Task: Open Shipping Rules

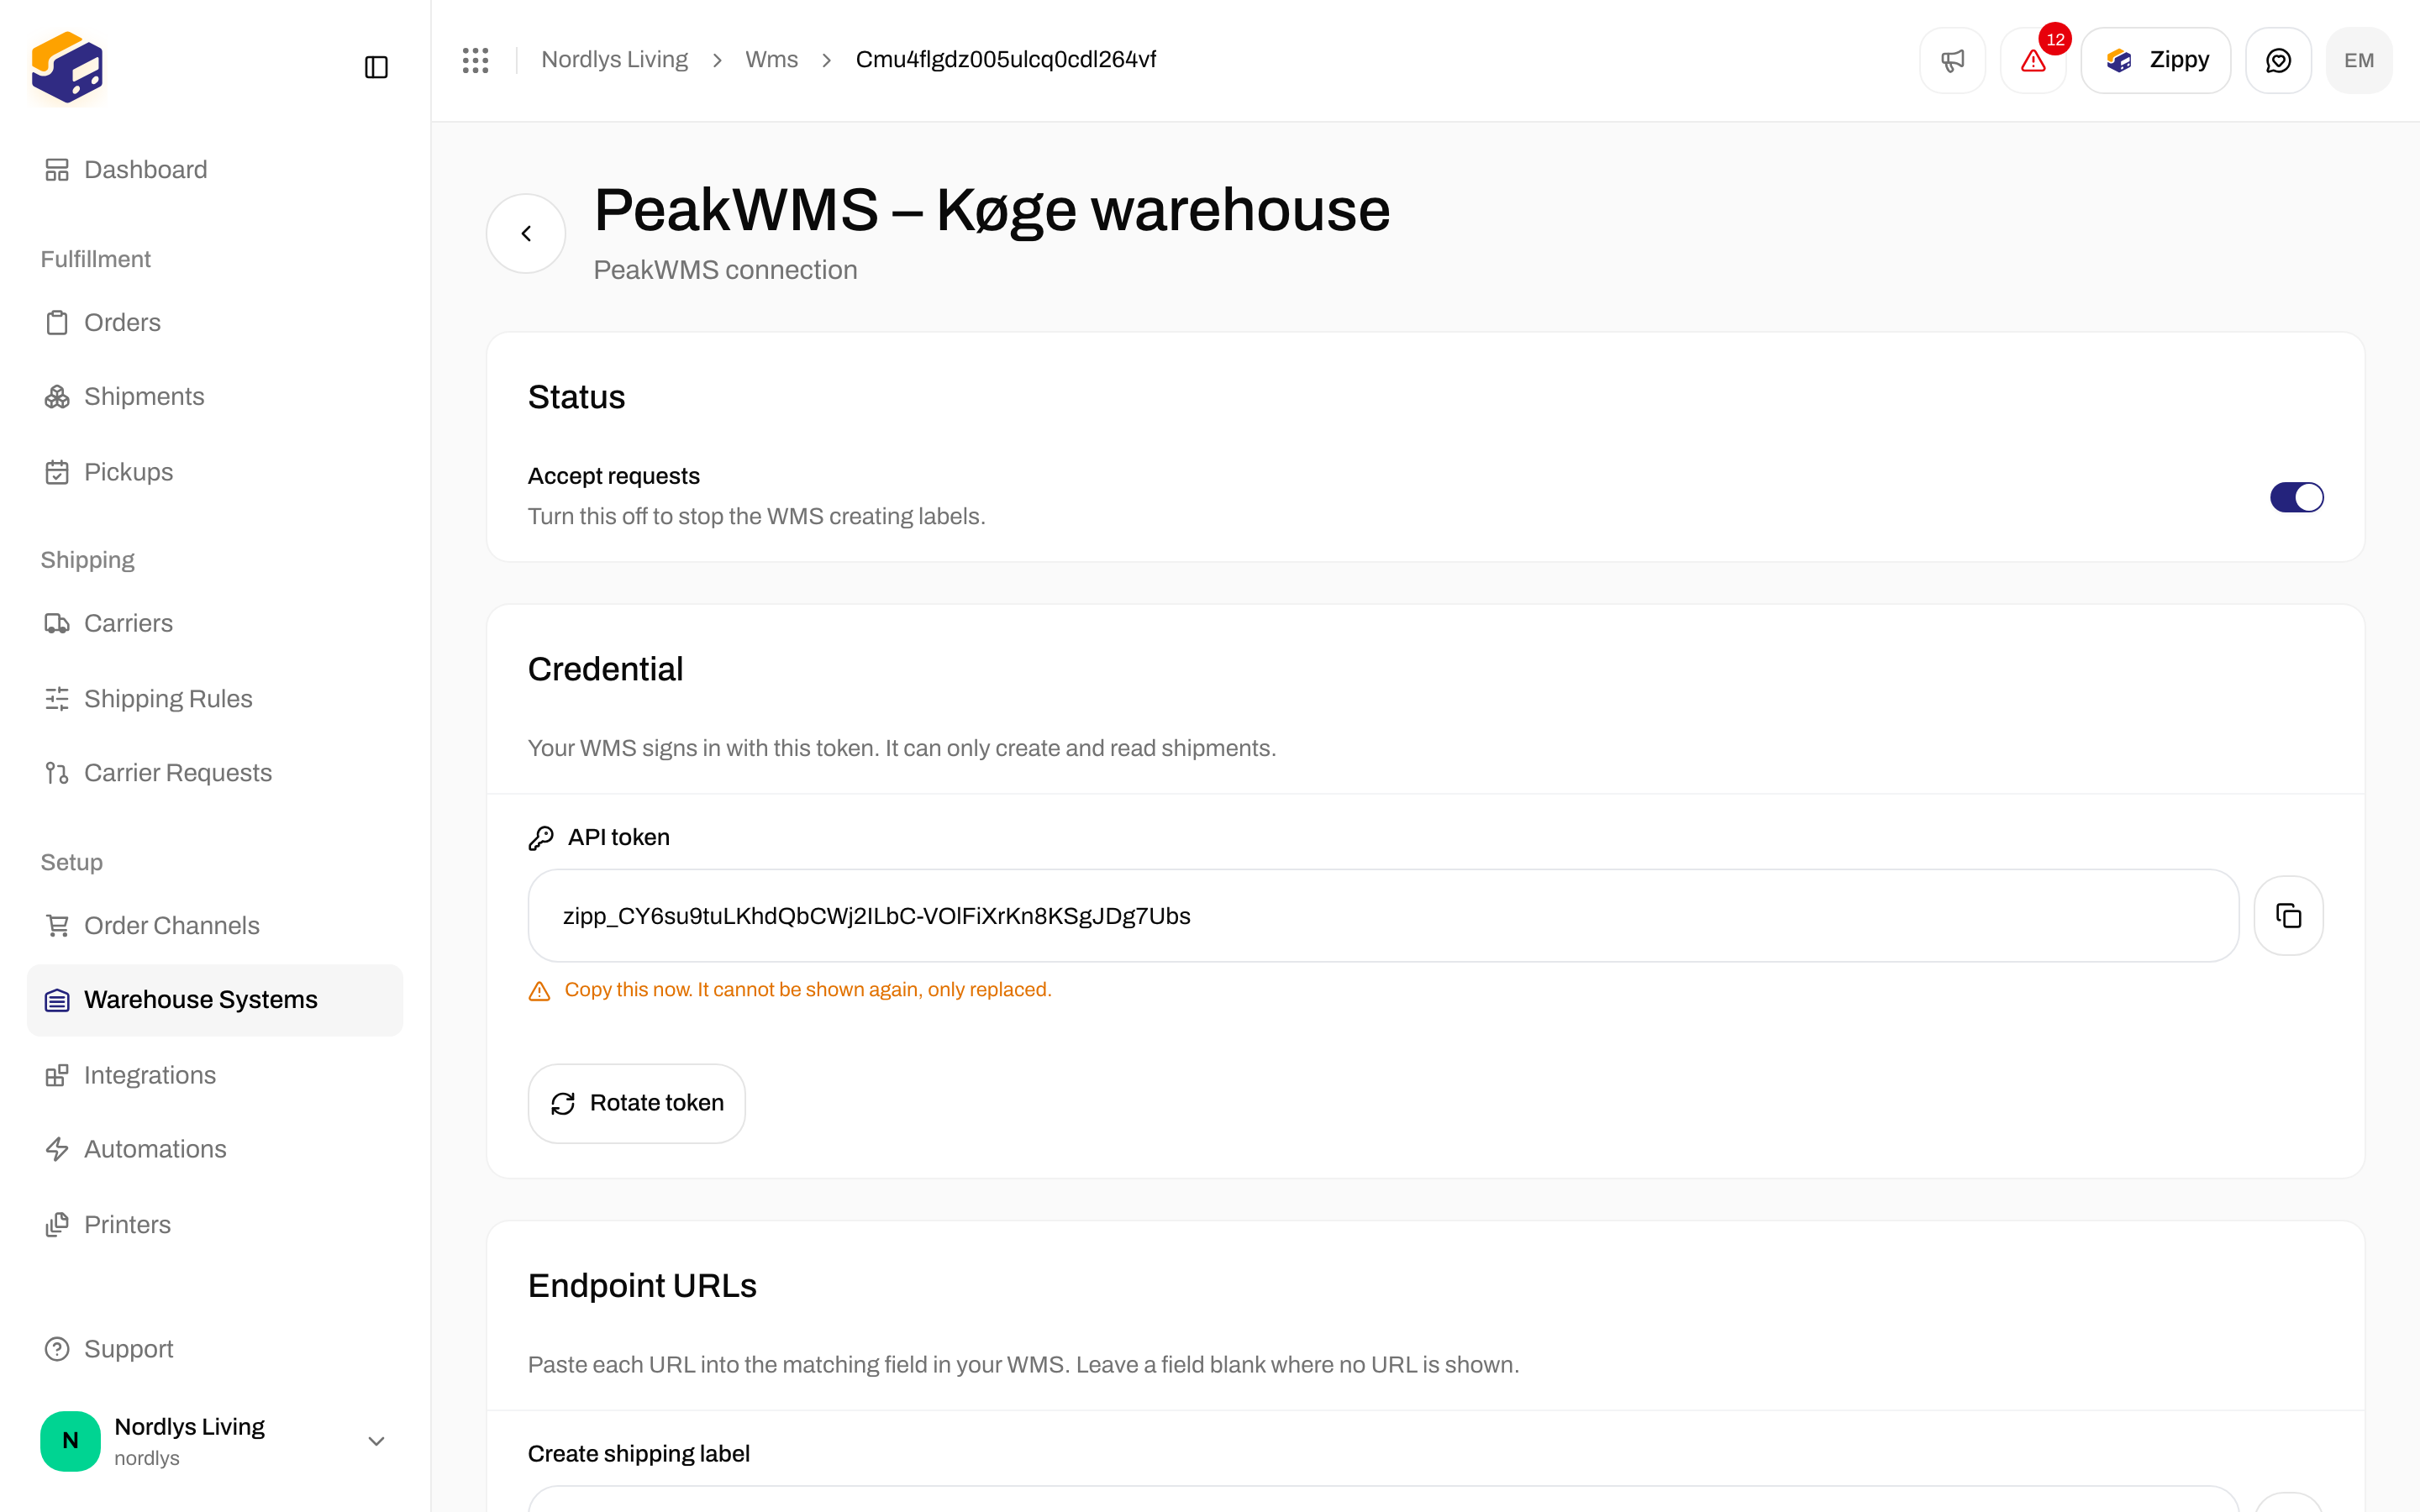Action: click(x=215, y=699)
